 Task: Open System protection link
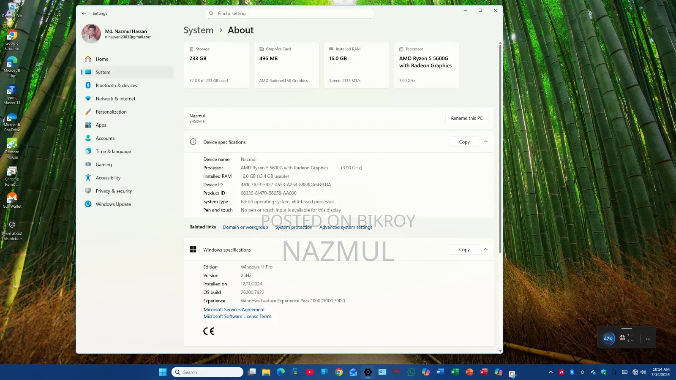294,227
